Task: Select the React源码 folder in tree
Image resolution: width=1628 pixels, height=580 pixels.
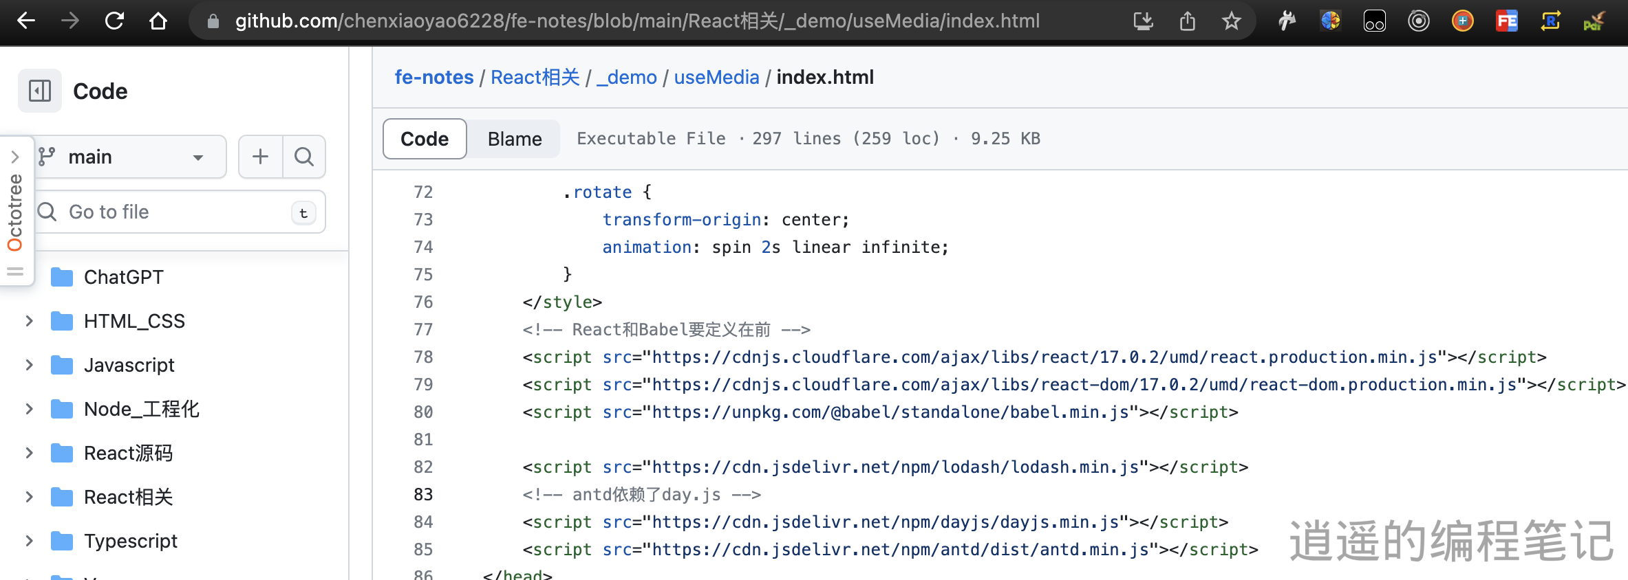Action: (128, 453)
